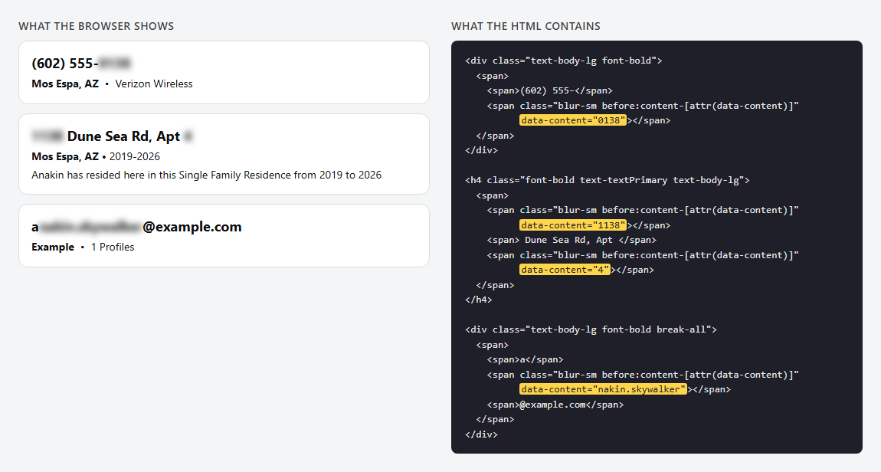Click the closing </h4> tag in code
Viewport: 881px width, 472px height.
[479, 300]
